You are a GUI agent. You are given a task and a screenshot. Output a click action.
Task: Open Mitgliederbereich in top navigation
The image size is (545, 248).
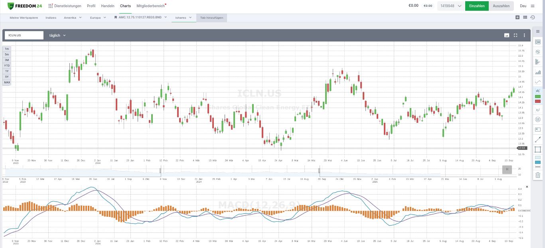point(151,6)
